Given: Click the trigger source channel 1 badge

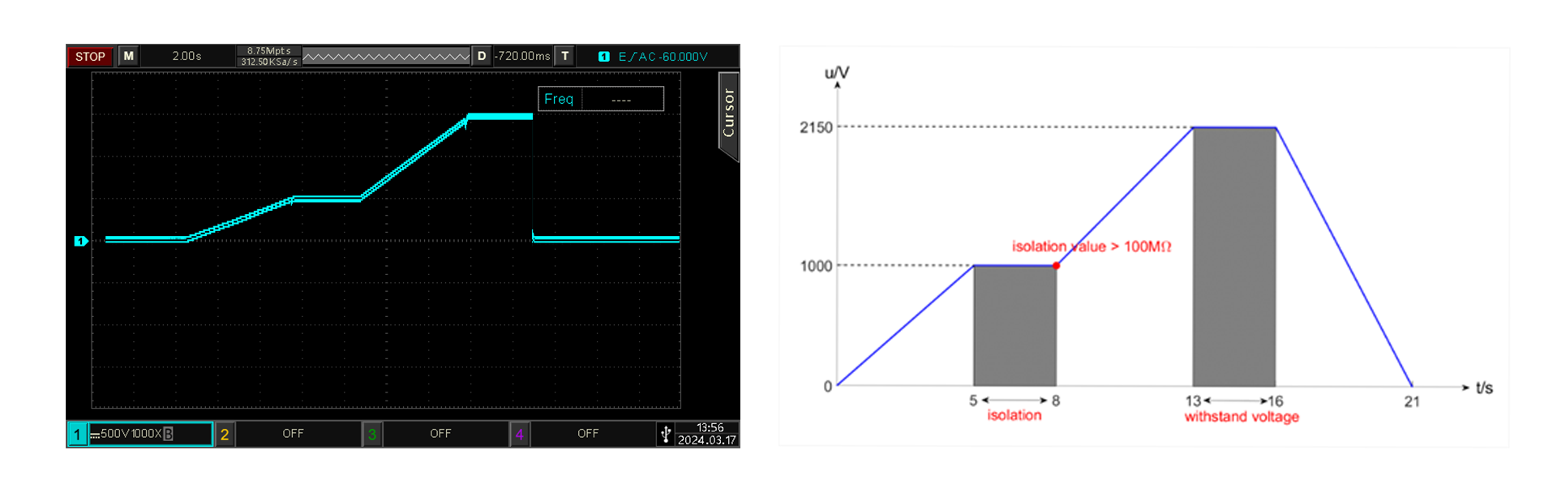Looking at the screenshot, I should [x=603, y=57].
